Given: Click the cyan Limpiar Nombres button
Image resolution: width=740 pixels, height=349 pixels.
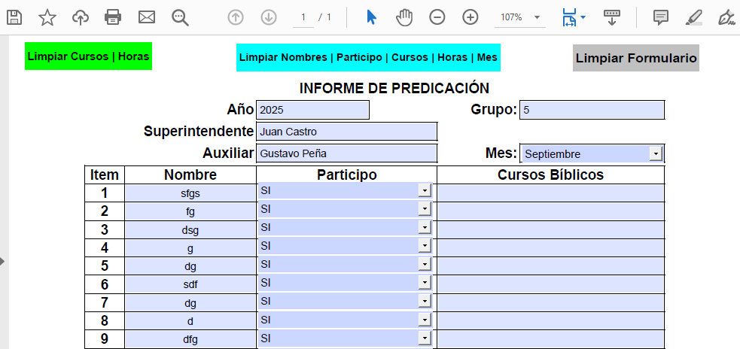Looking at the screenshot, I should 368,57.
